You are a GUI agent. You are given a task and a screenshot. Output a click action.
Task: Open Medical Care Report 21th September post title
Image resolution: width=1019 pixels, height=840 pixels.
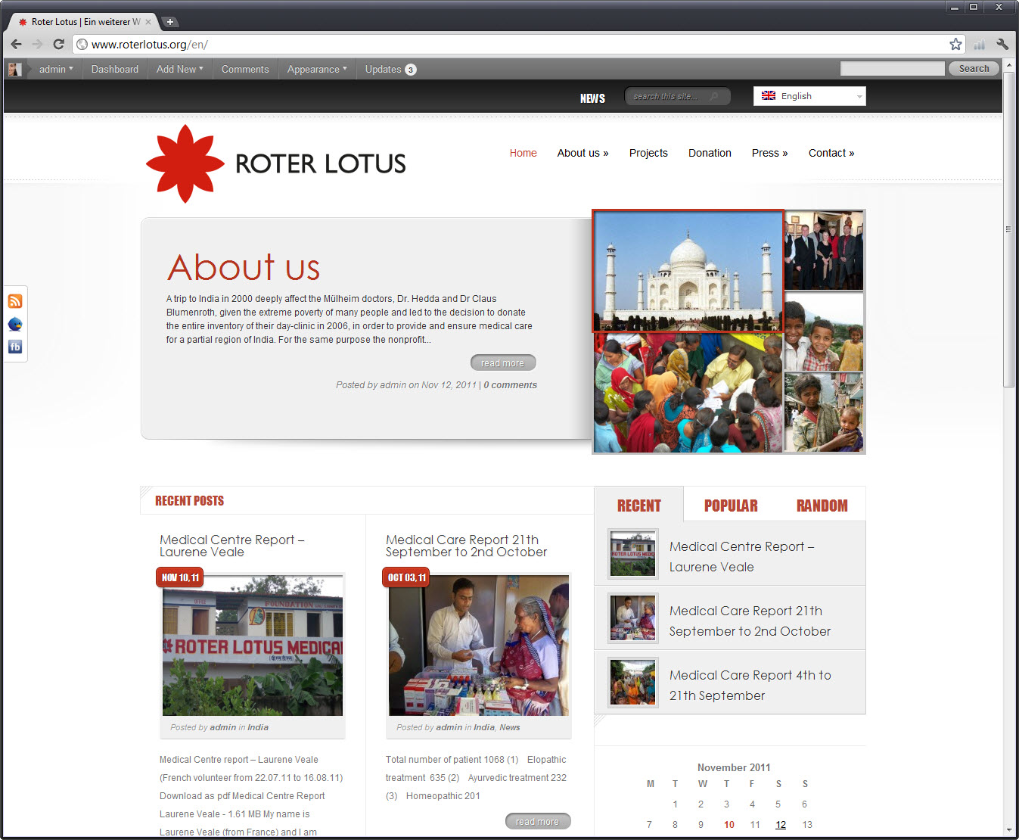[466, 546]
